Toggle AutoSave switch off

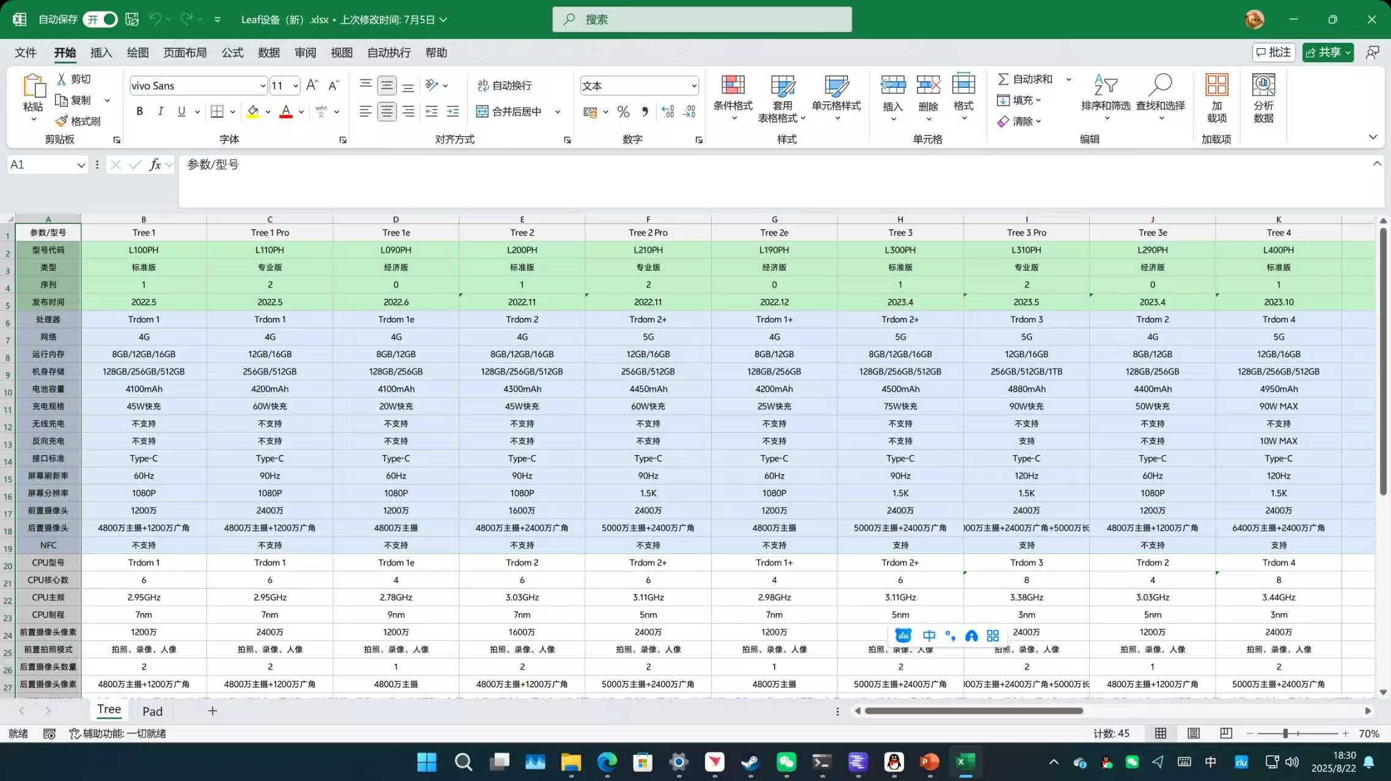[100, 20]
